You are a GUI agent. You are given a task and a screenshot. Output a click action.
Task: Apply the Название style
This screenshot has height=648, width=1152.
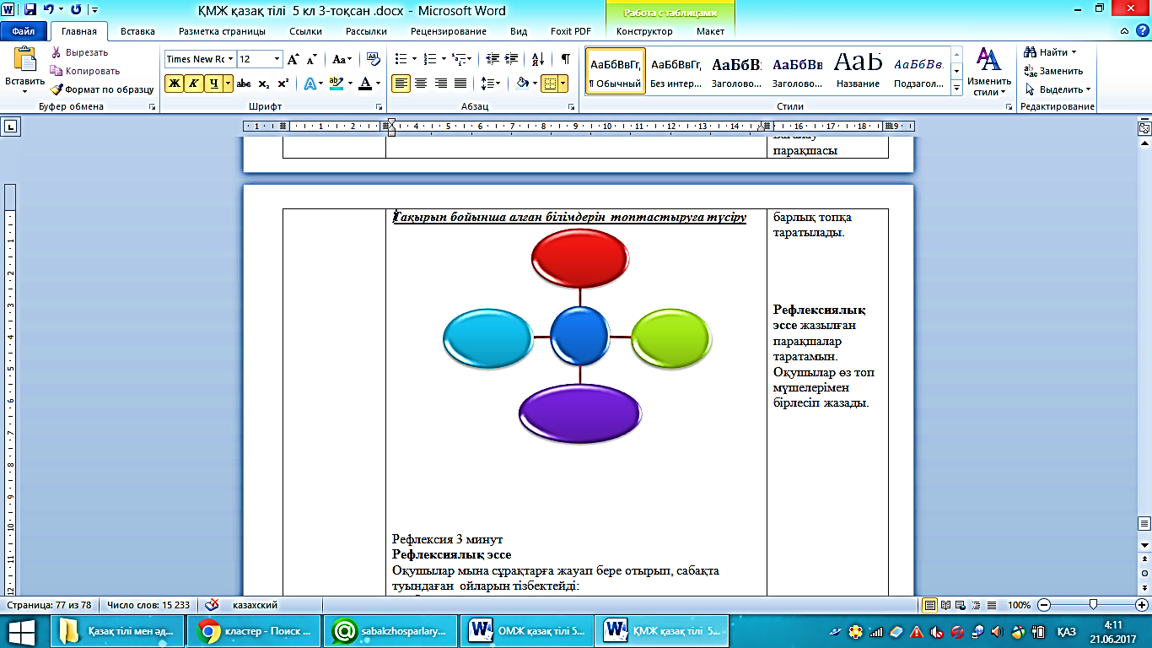858,71
